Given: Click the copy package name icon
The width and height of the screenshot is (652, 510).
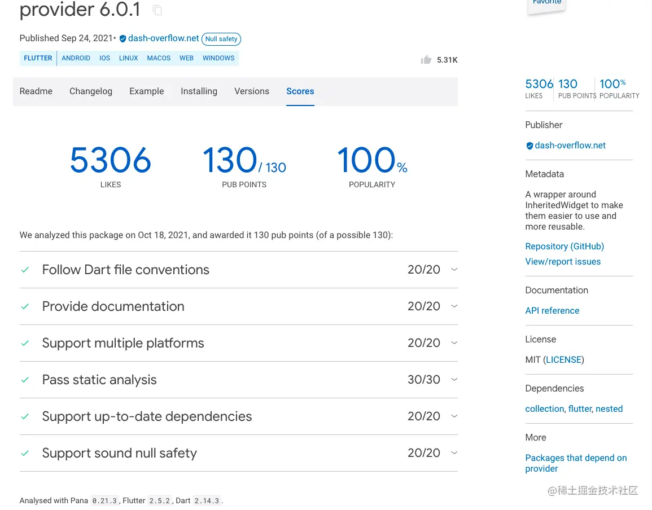Looking at the screenshot, I should pyautogui.click(x=157, y=10).
